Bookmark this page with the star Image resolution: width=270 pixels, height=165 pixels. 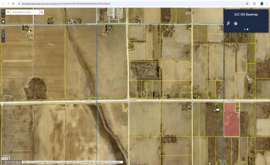coord(247,3)
